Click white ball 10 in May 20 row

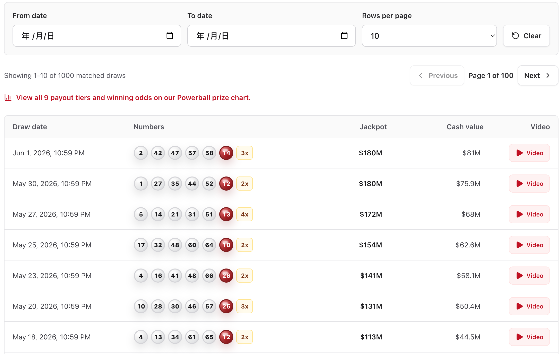pyautogui.click(x=141, y=306)
